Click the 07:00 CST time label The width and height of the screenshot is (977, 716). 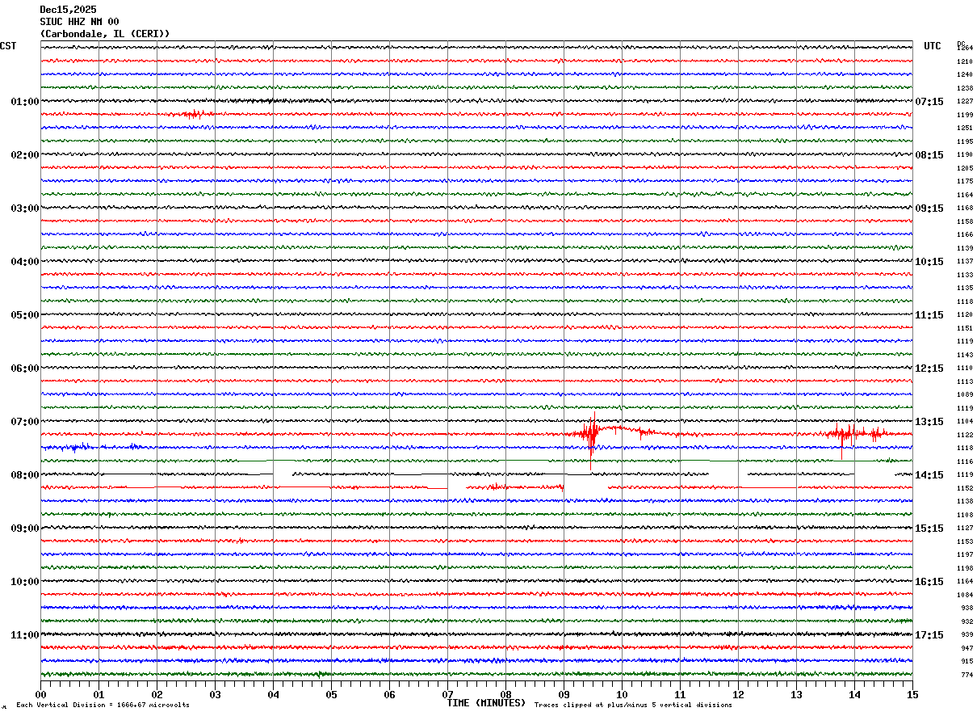point(24,422)
